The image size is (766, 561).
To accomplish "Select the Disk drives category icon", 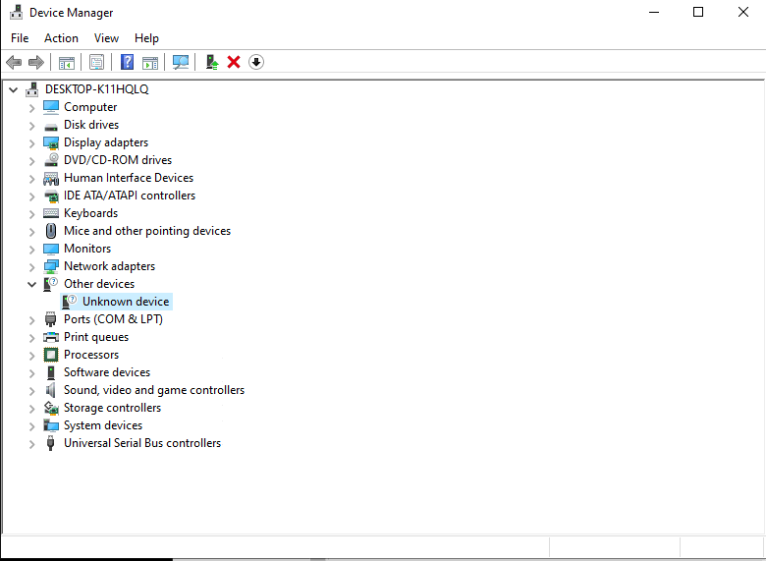I will coord(51,126).
